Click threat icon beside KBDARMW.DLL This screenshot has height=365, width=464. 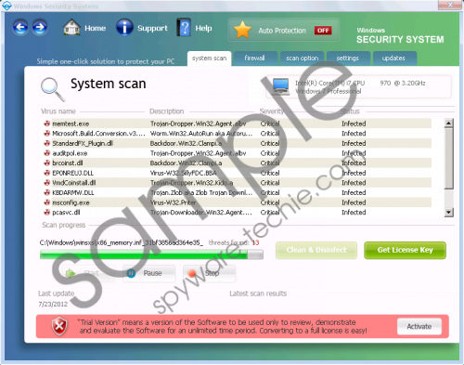click(46, 192)
